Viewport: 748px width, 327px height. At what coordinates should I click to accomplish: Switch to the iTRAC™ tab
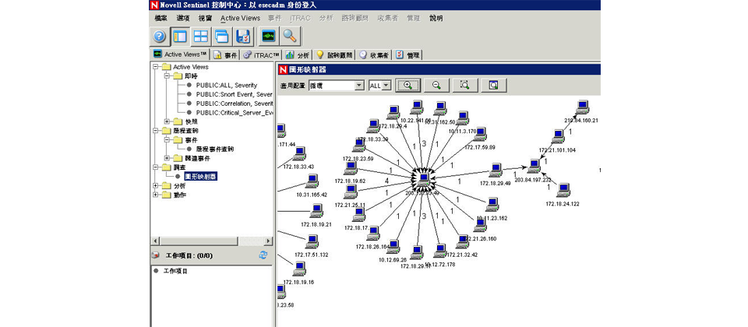click(x=262, y=54)
